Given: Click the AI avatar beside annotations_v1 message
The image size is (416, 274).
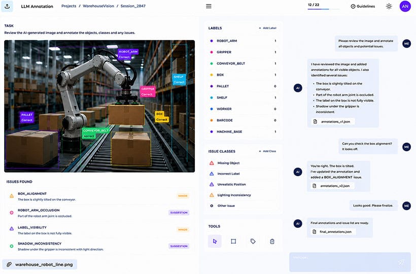Looking at the screenshot, I should click(298, 88).
